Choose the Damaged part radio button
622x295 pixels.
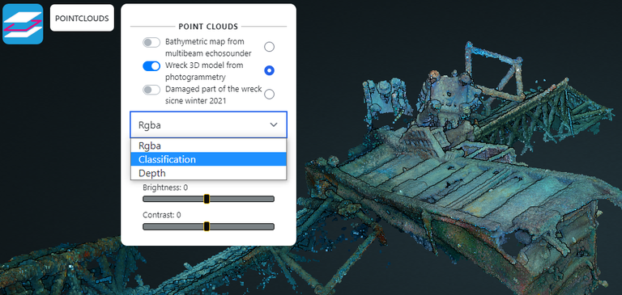270,95
